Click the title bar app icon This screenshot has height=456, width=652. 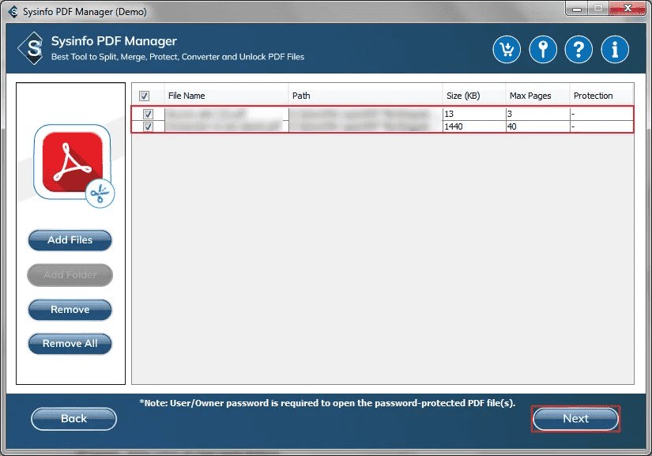pos(13,12)
